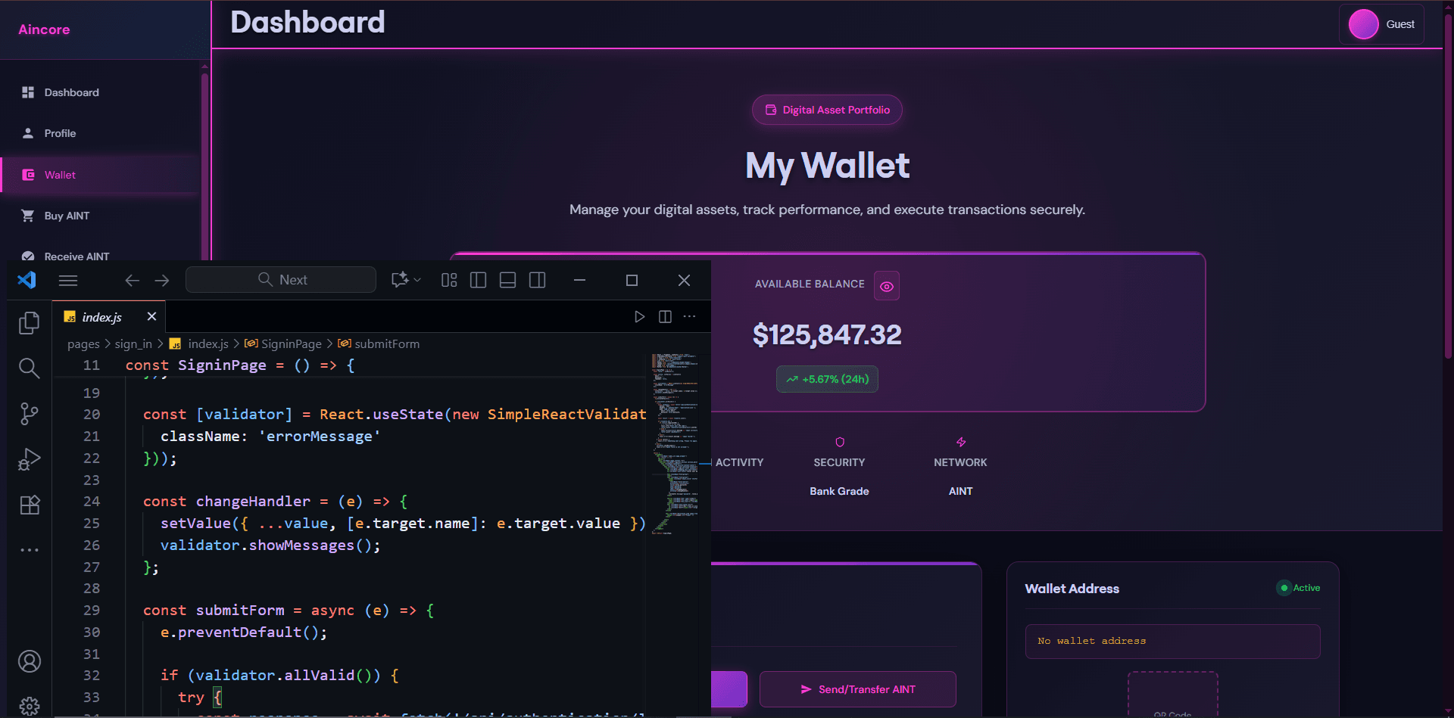The width and height of the screenshot is (1454, 718).
Task: Open the editor more actions ellipsis menu
Action: tap(689, 316)
